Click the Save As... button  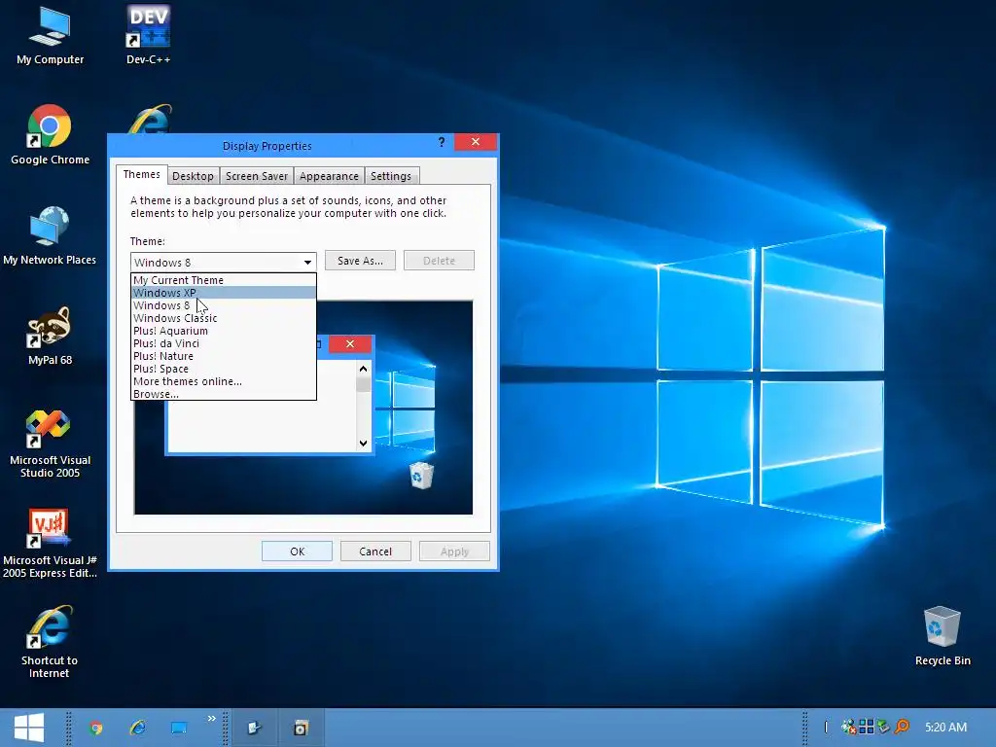[x=360, y=261]
